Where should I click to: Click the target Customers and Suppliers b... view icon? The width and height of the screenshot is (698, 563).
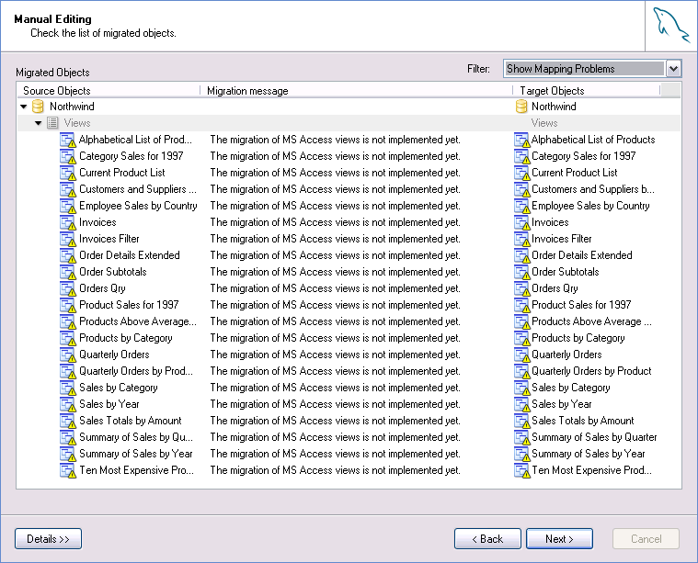point(521,189)
